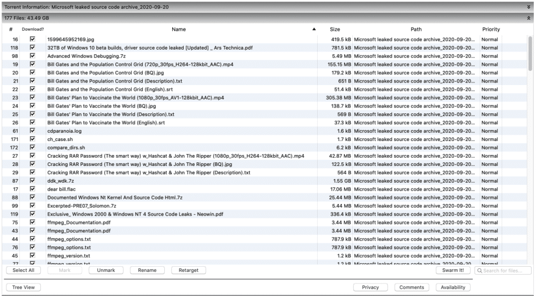The width and height of the screenshot is (536, 296).
Task: Click the 1.55 GB size cell
Action: 342,181
